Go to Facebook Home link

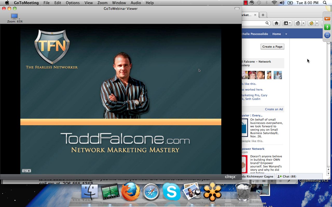tap(276, 34)
